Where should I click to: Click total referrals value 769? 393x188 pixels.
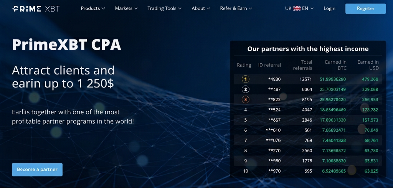pyautogui.click(x=308, y=140)
